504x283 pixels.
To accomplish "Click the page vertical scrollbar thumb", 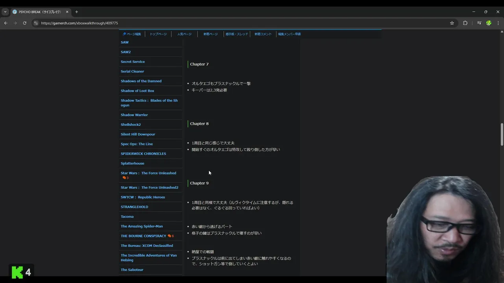I will point(502,134).
